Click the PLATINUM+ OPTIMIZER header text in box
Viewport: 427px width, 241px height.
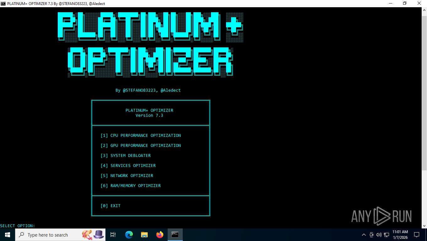(x=149, y=110)
